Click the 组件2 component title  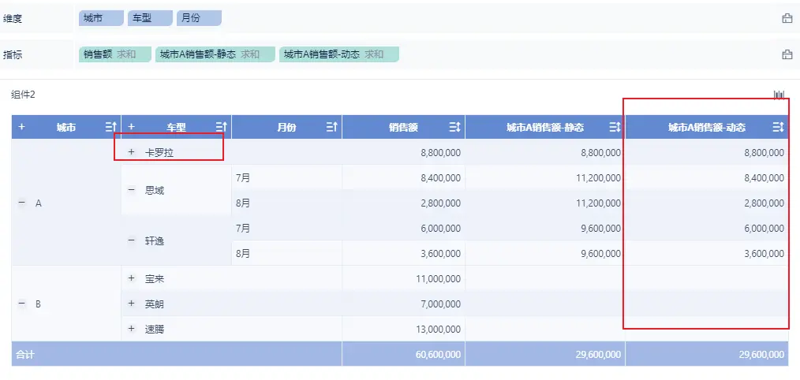click(x=23, y=95)
